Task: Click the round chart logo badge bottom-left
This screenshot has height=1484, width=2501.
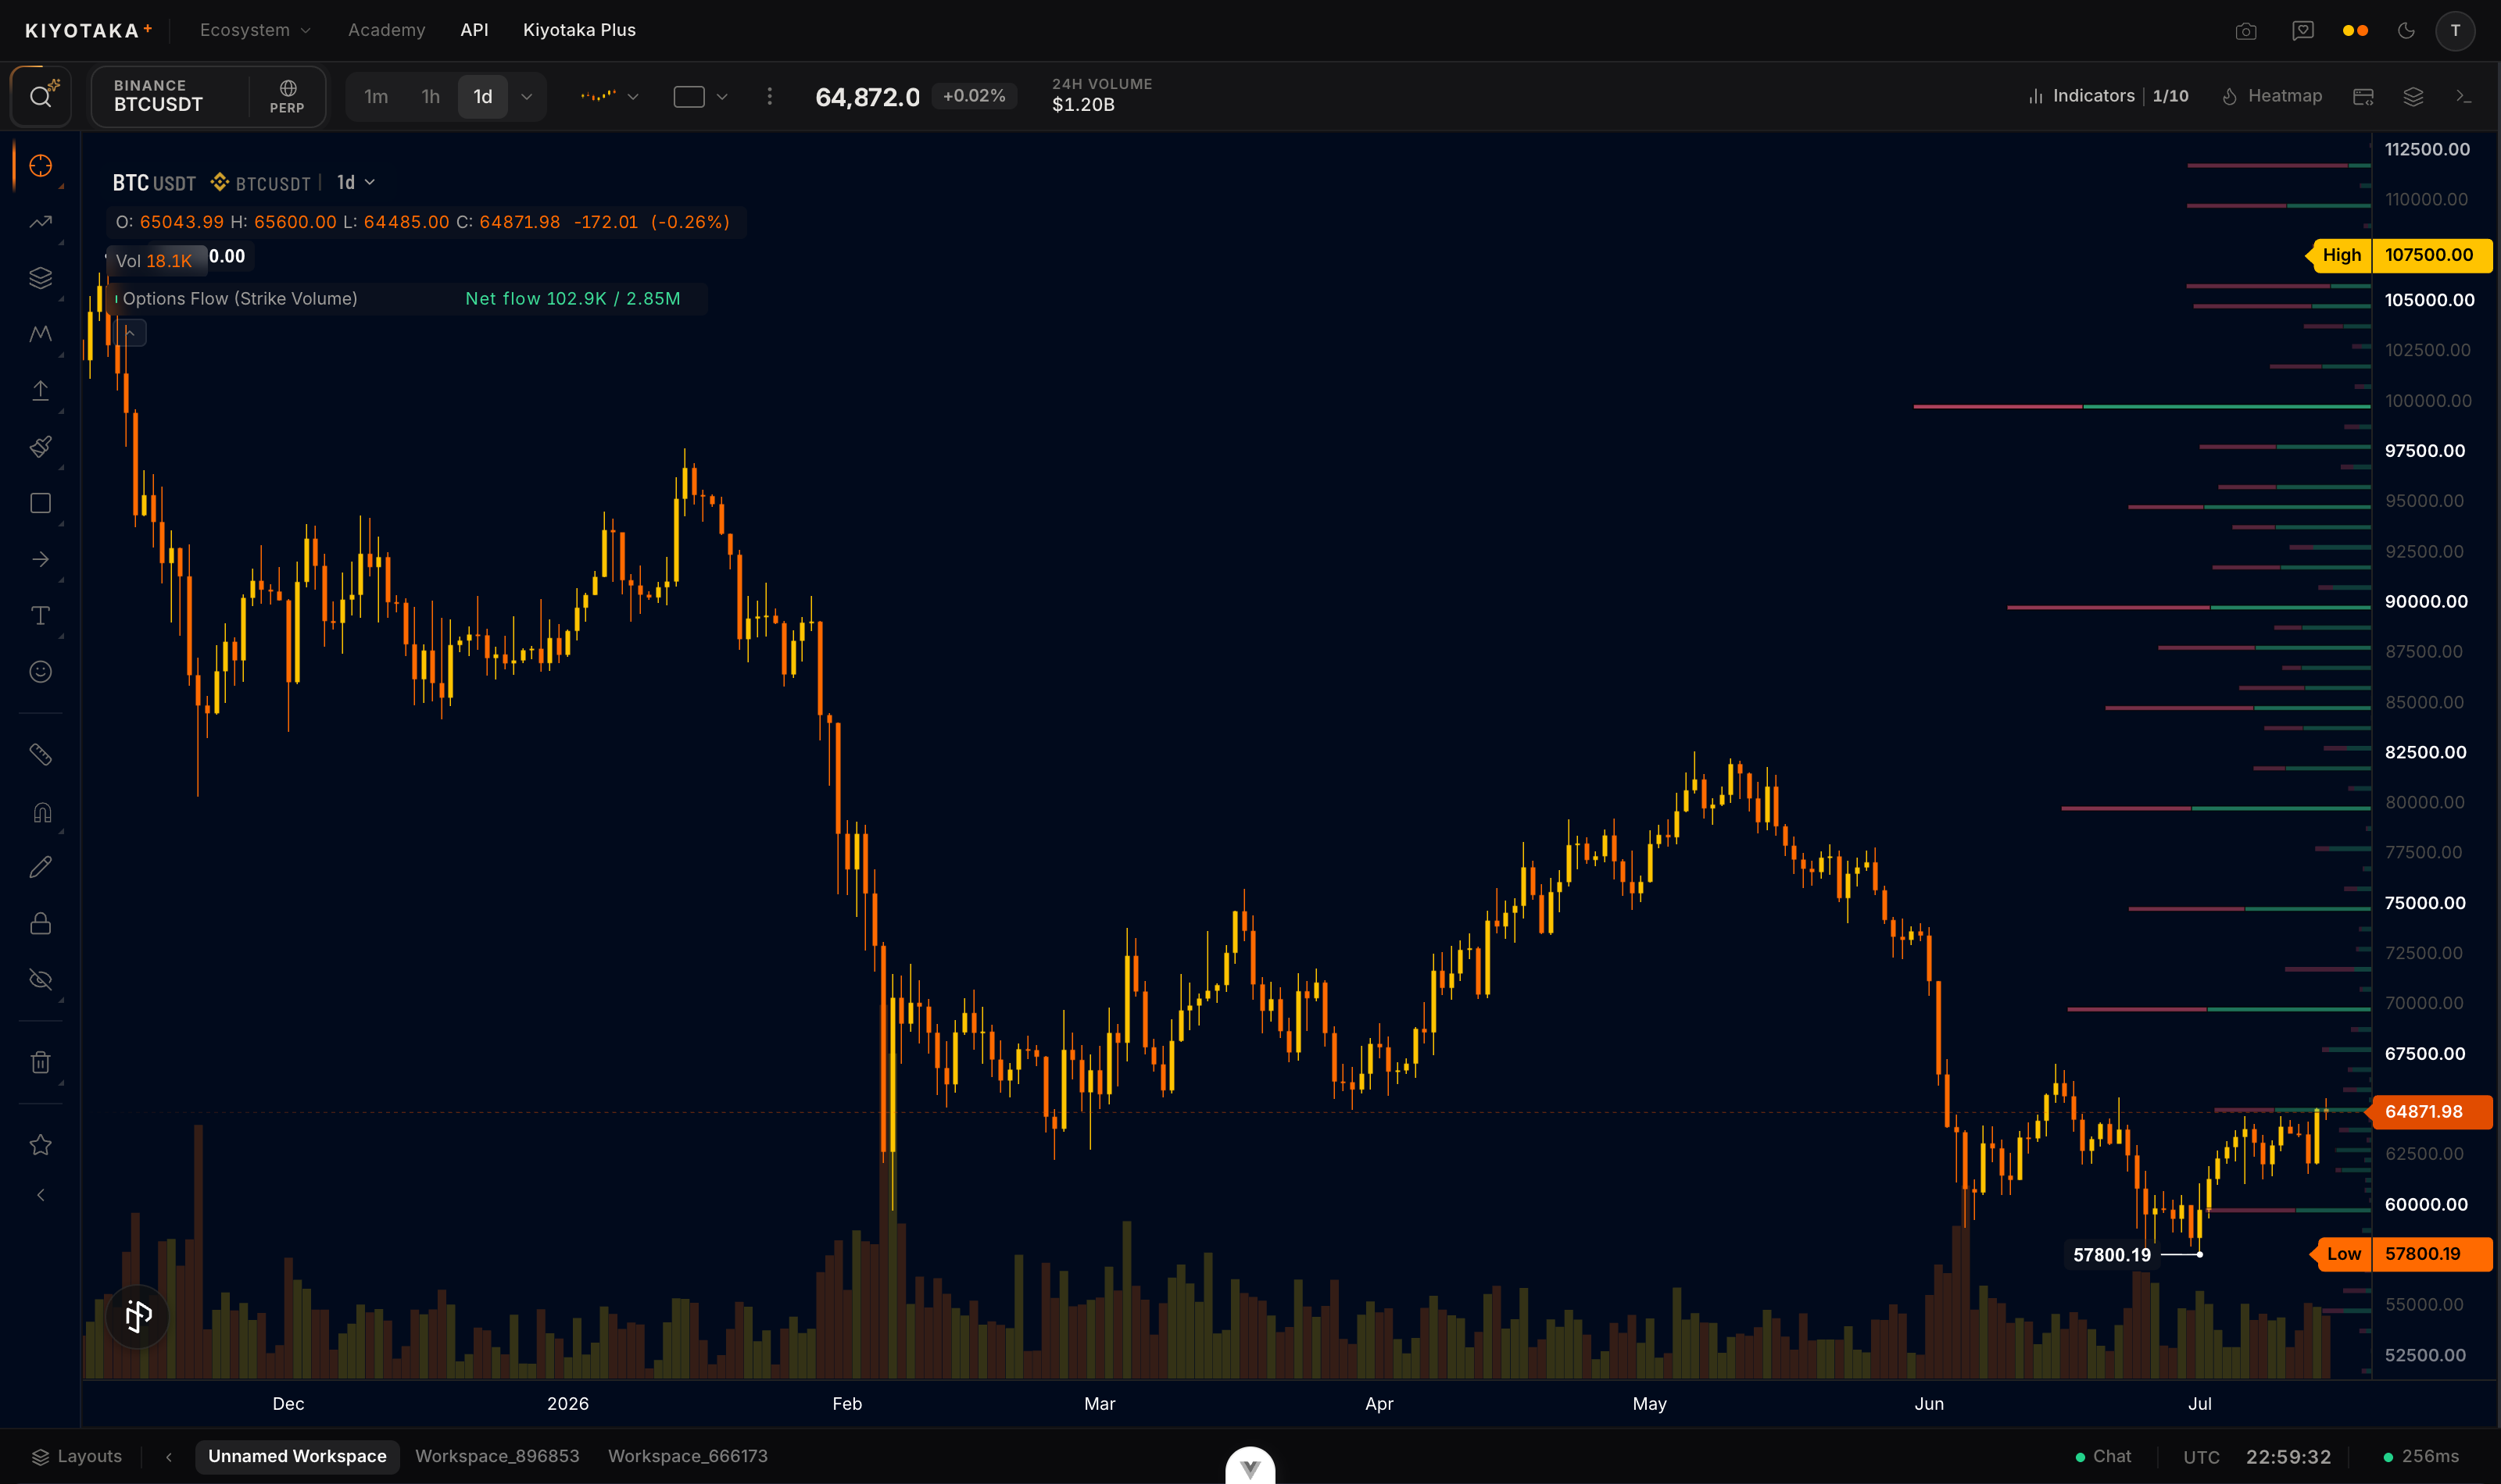Action: tap(138, 1316)
